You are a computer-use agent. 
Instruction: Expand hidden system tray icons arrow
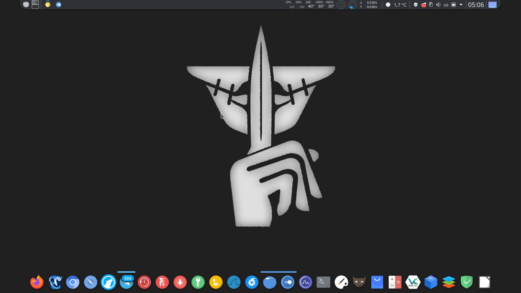click(461, 5)
